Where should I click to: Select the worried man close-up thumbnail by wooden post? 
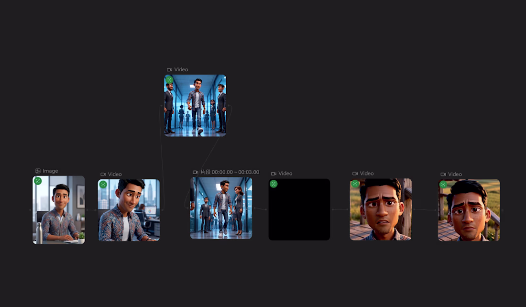tap(381, 209)
